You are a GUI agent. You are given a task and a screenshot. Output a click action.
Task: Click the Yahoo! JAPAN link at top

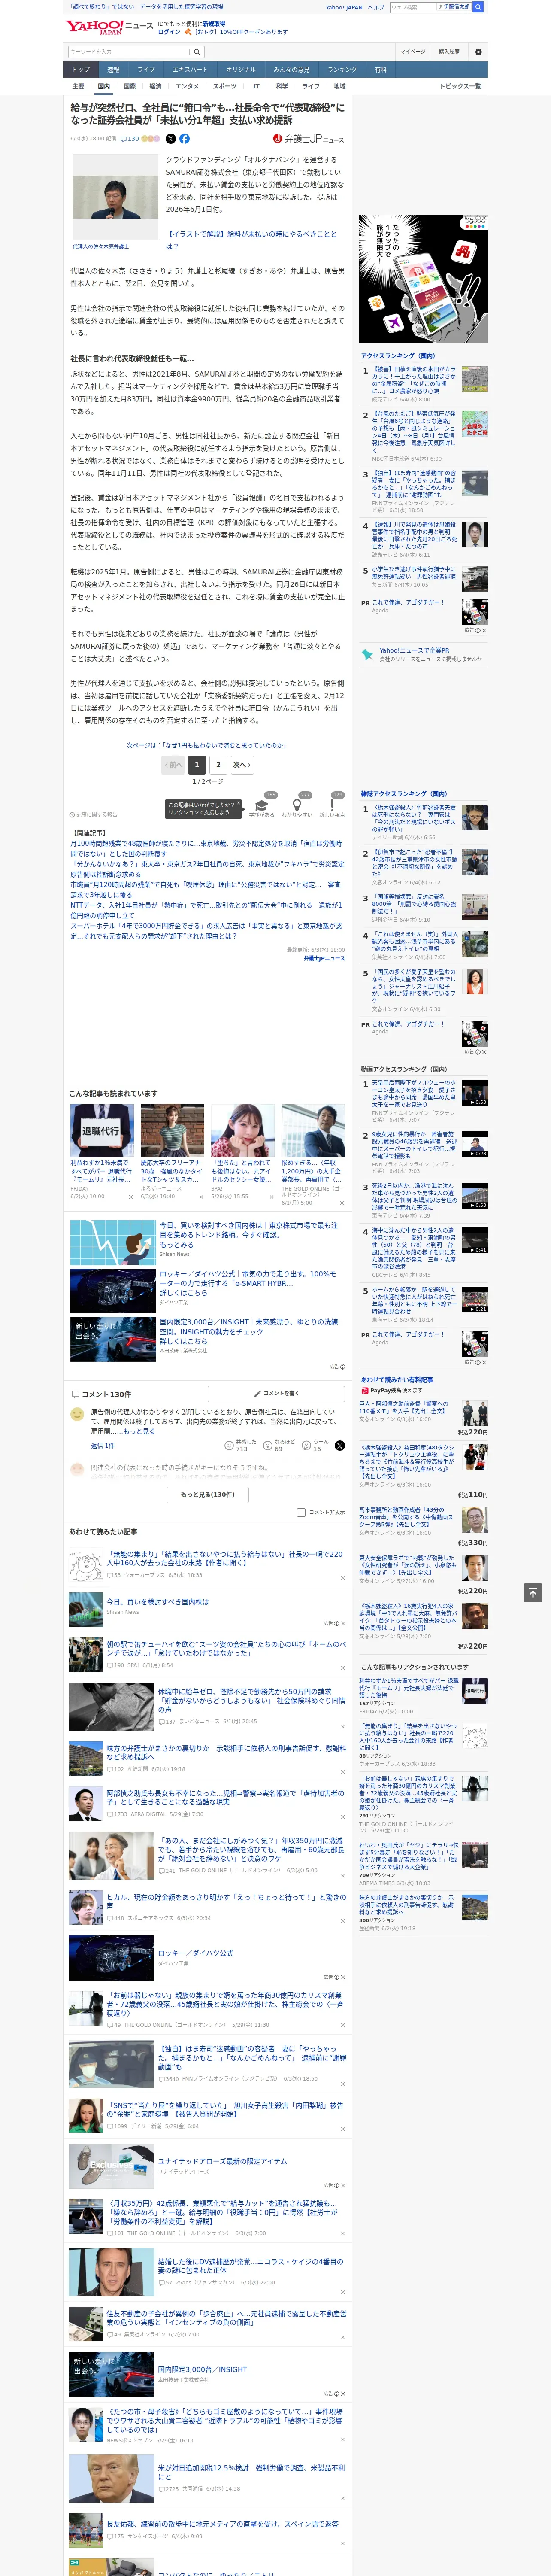tap(344, 7)
